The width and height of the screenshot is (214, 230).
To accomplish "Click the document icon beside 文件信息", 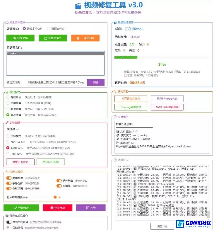I will (115, 117).
